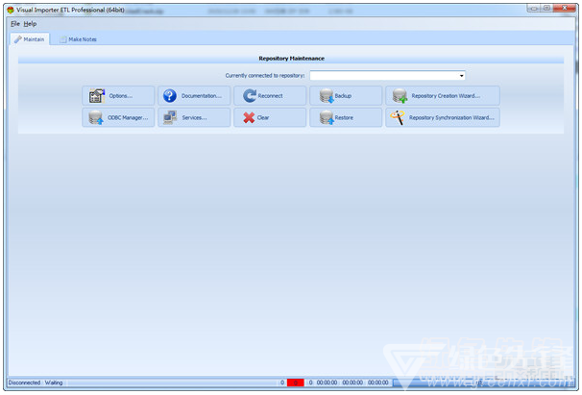The height and width of the screenshot is (395, 582).
Task: Click the Make Notes tab notepad icon
Action: [x=63, y=39]
